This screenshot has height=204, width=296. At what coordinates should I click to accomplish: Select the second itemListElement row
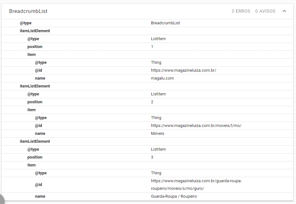[x=35, y=86]
